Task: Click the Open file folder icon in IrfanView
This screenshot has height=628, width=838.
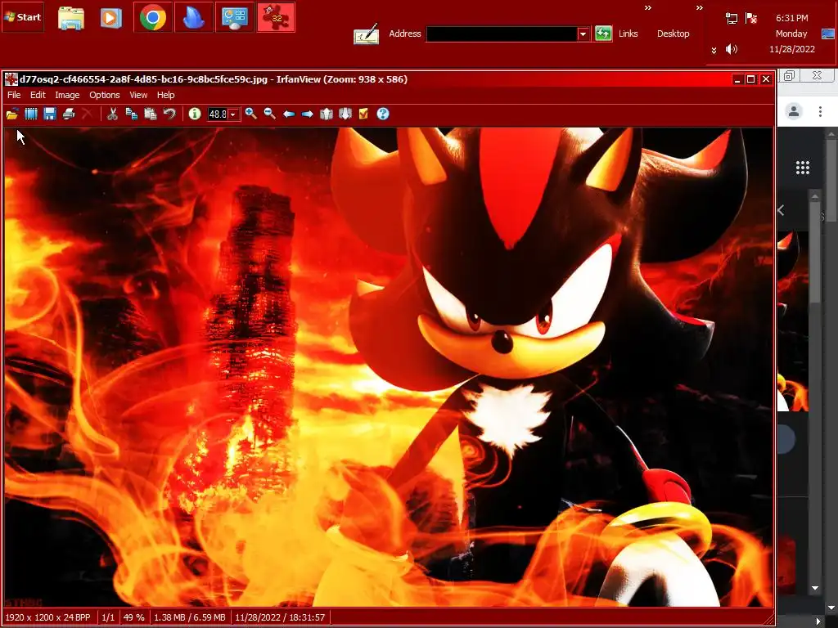Action: 12,114
